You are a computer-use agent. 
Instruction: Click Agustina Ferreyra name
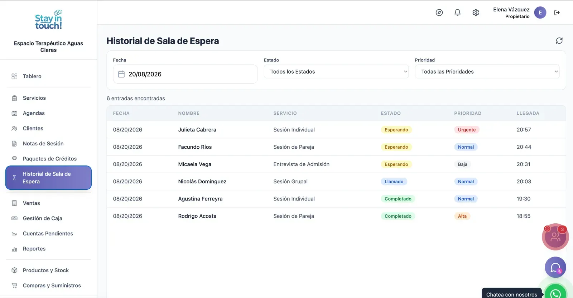click(x=200, y=199)
